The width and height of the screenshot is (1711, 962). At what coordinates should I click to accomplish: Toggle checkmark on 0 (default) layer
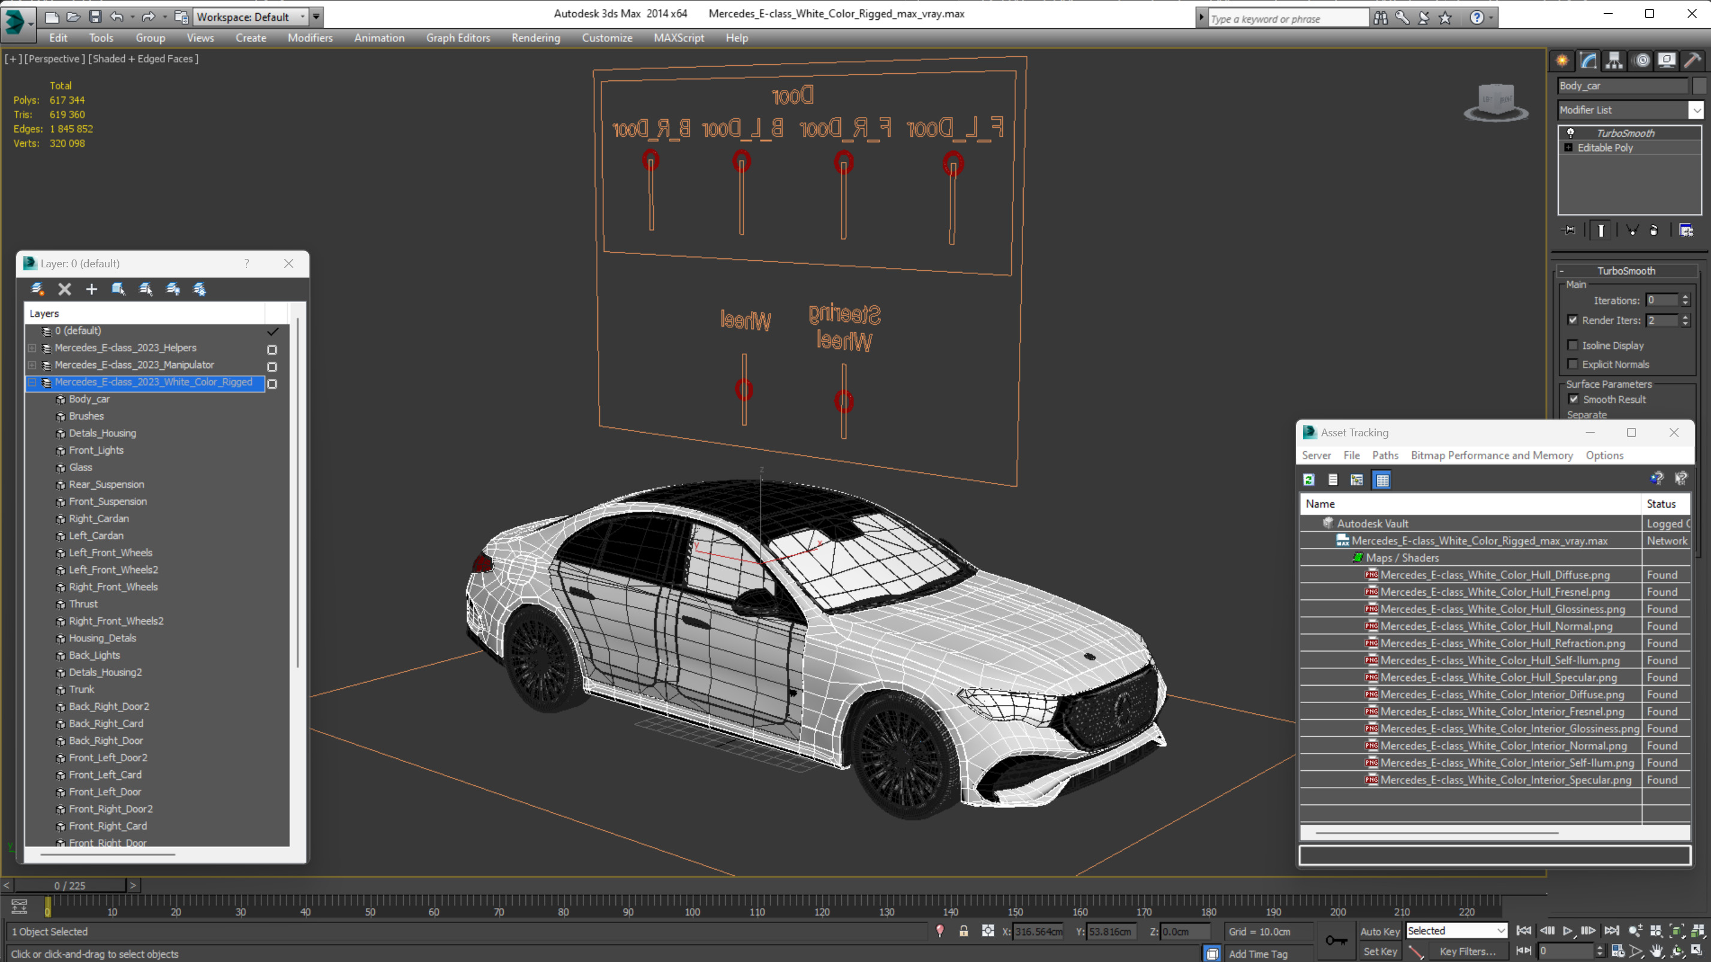tap(272, 331)
